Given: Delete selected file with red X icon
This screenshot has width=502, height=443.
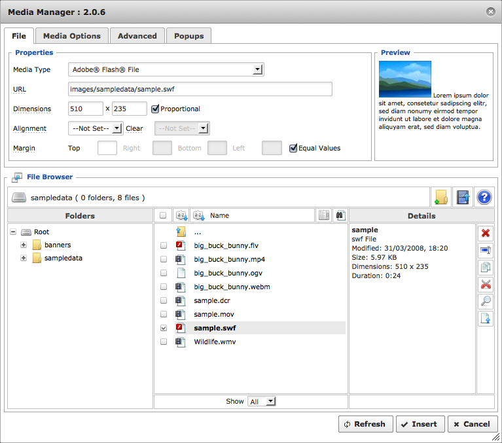Looking at the screenshot, I should (x=486, y=234).
